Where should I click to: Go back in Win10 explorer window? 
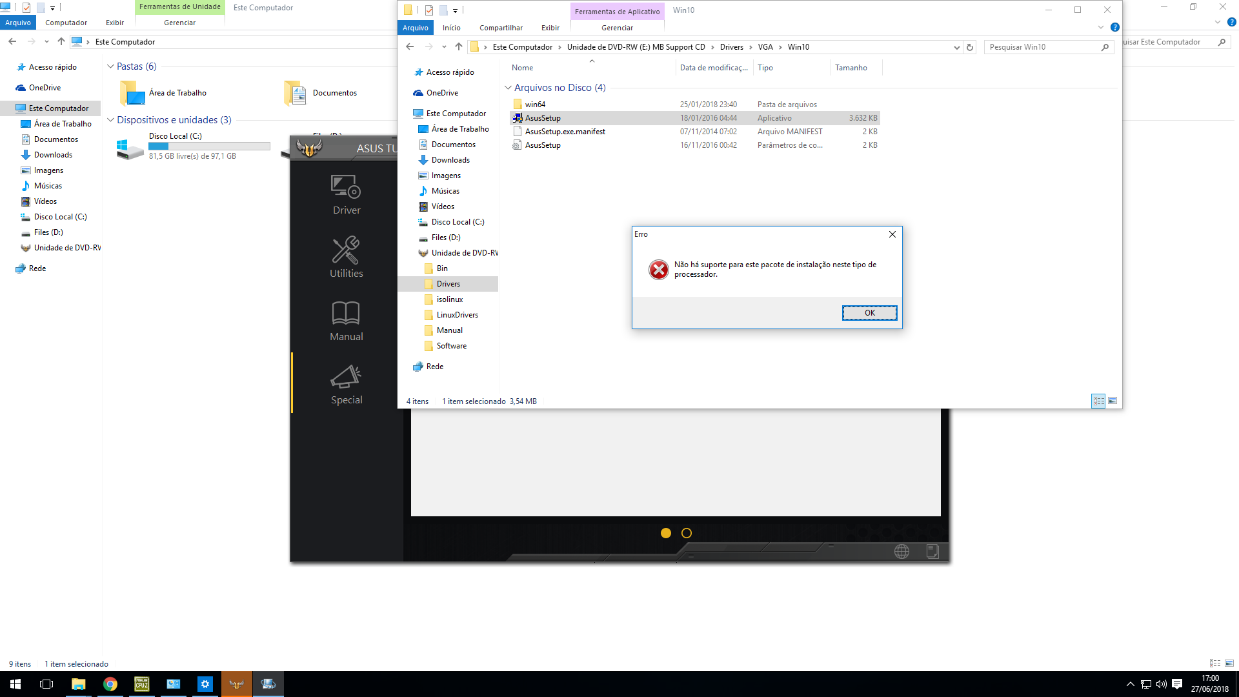tap(410, 46)
